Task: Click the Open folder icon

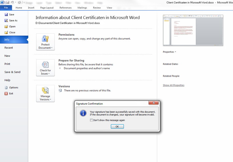Action: click(x=6, y=27)
